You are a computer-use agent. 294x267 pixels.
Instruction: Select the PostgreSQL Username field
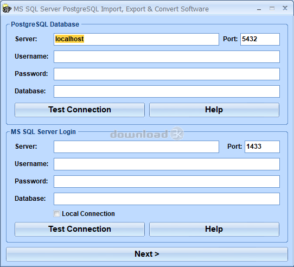[x=167, y=56]
